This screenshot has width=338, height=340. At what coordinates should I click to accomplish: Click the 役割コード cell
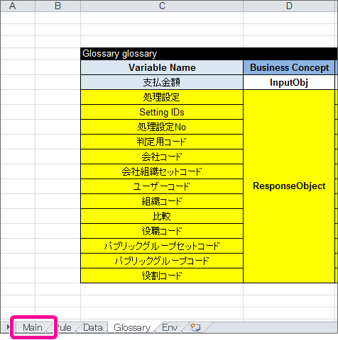click(162, 276)
